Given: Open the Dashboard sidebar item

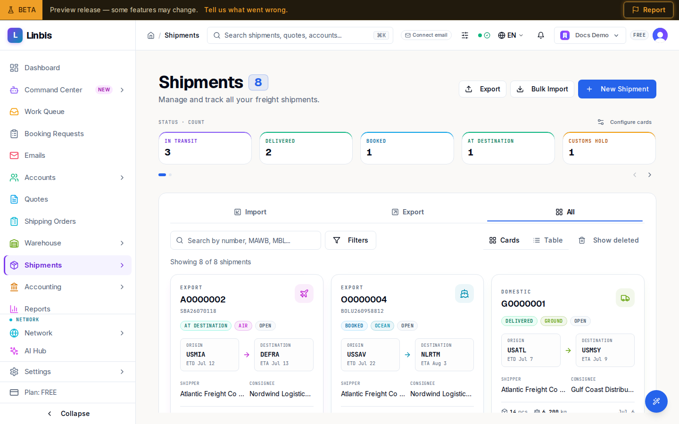Looking at the screenshot, I should click(x=67, y=68).
